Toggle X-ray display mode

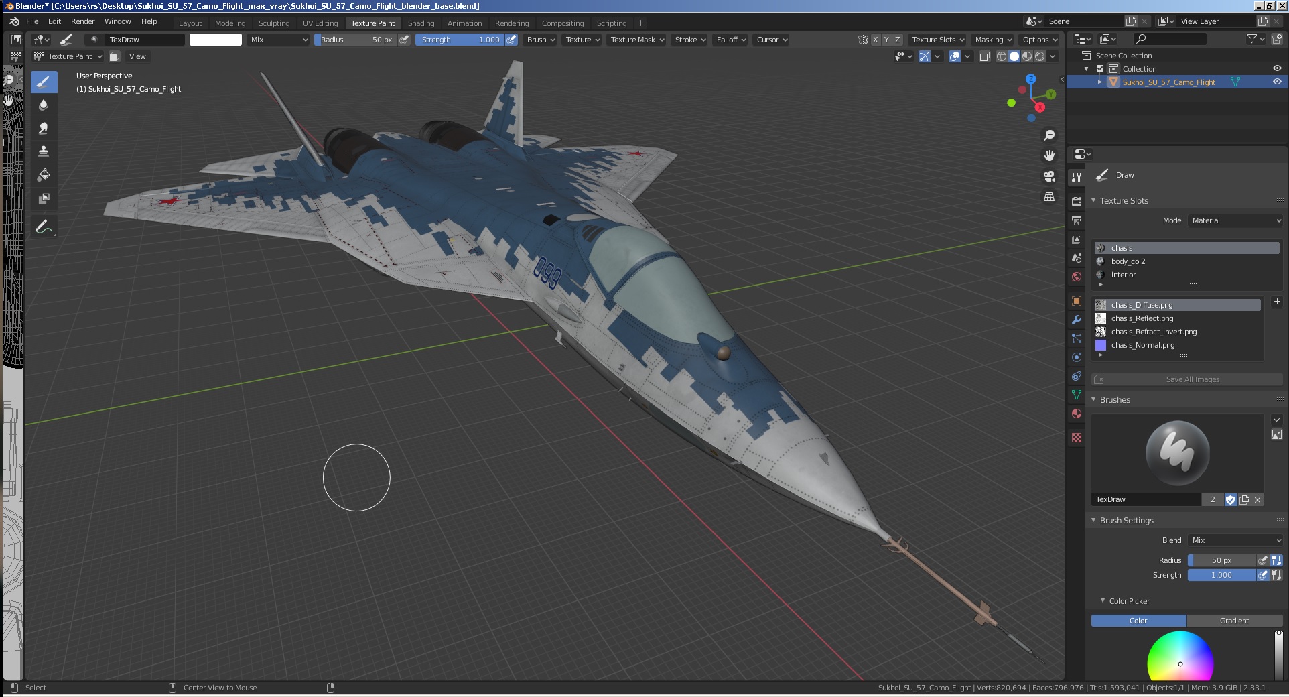[x=984, y=56]
